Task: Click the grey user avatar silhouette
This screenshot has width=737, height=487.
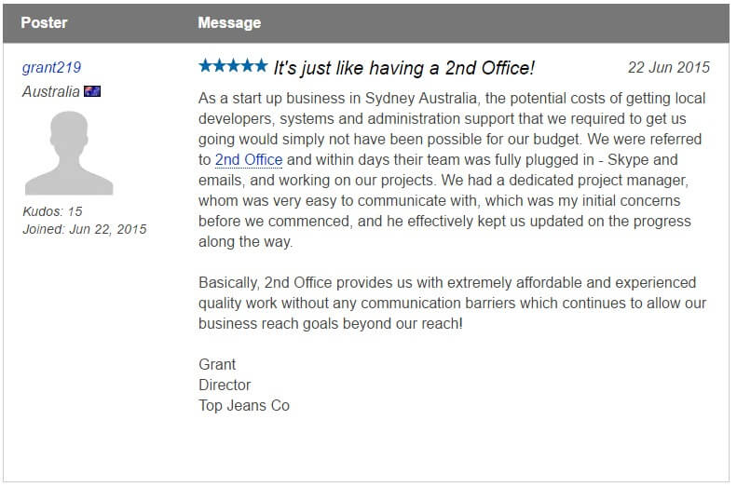Action: tap(68, 153)
